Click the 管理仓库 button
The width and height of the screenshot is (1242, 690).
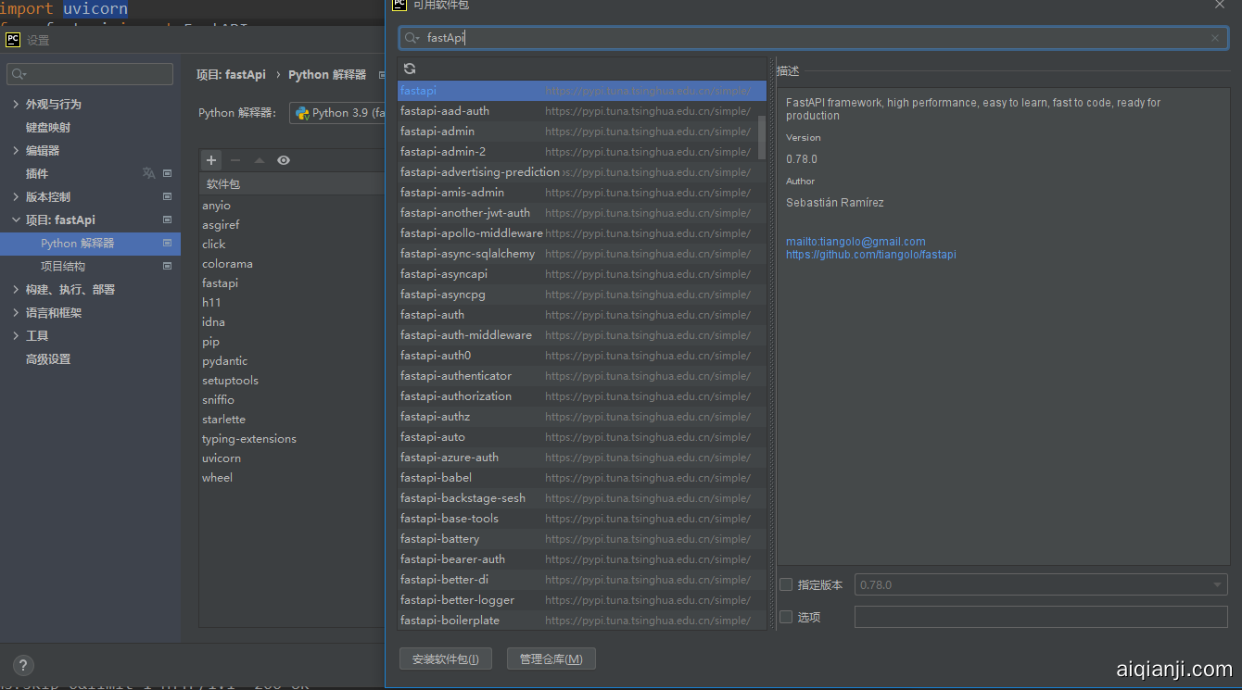point(551,659)
